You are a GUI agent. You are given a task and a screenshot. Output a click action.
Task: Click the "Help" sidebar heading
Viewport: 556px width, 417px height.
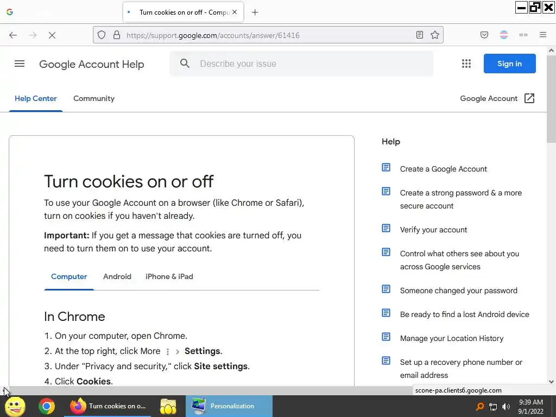tap(391, 142)
